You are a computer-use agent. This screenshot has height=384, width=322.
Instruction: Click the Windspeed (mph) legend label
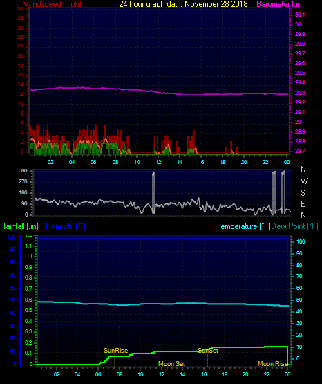pyautogui.click(x=53, y=4)
